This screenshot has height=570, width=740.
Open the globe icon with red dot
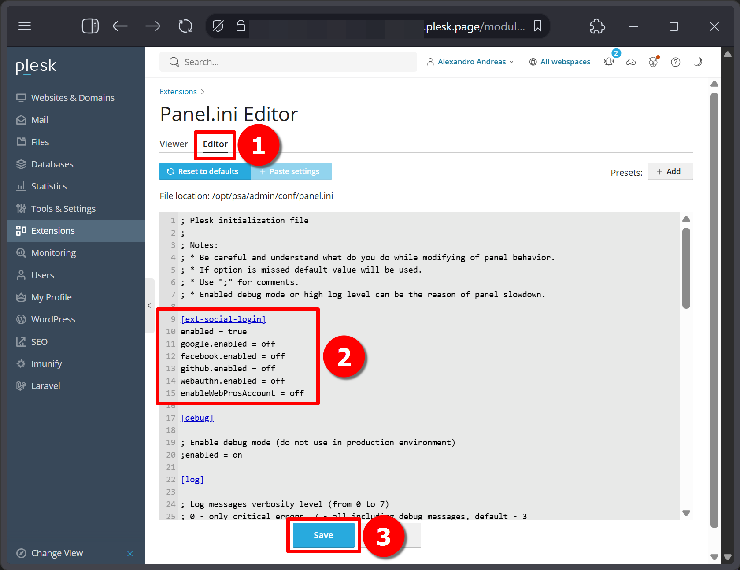click(653, 62)
